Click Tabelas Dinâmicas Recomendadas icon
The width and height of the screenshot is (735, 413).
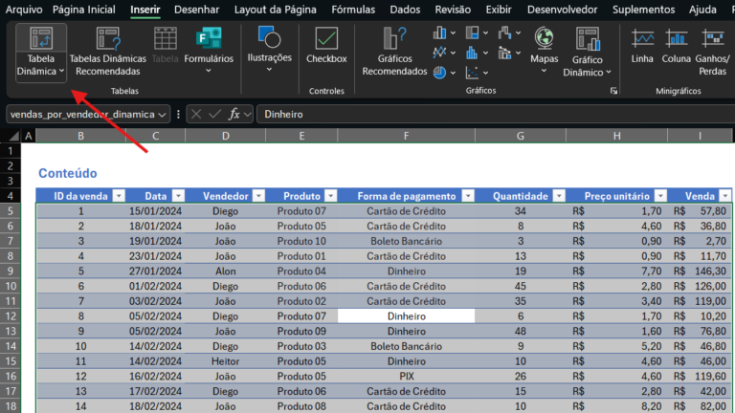tap(108, 52)
